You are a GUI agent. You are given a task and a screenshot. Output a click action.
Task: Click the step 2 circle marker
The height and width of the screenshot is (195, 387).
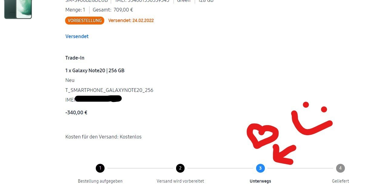(180, 168)
